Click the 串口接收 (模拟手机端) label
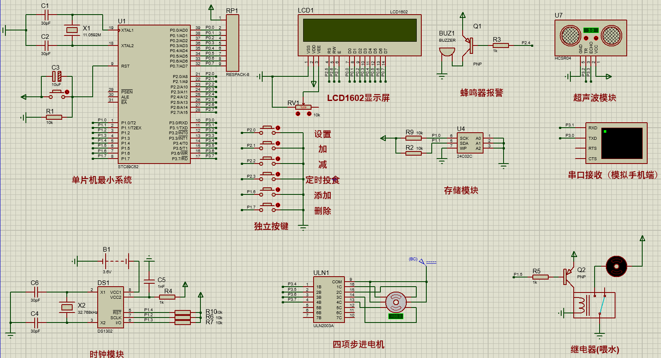The width and height of the screenshot is (661, 358). [613, 175]
